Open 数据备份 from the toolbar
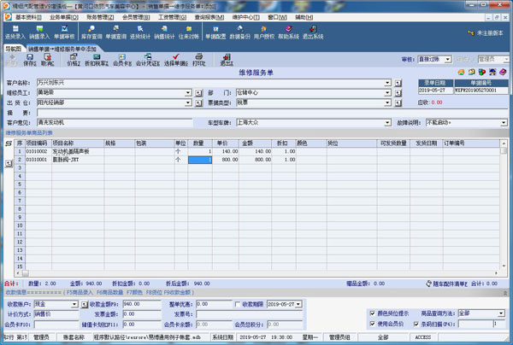 pos(240,32)
